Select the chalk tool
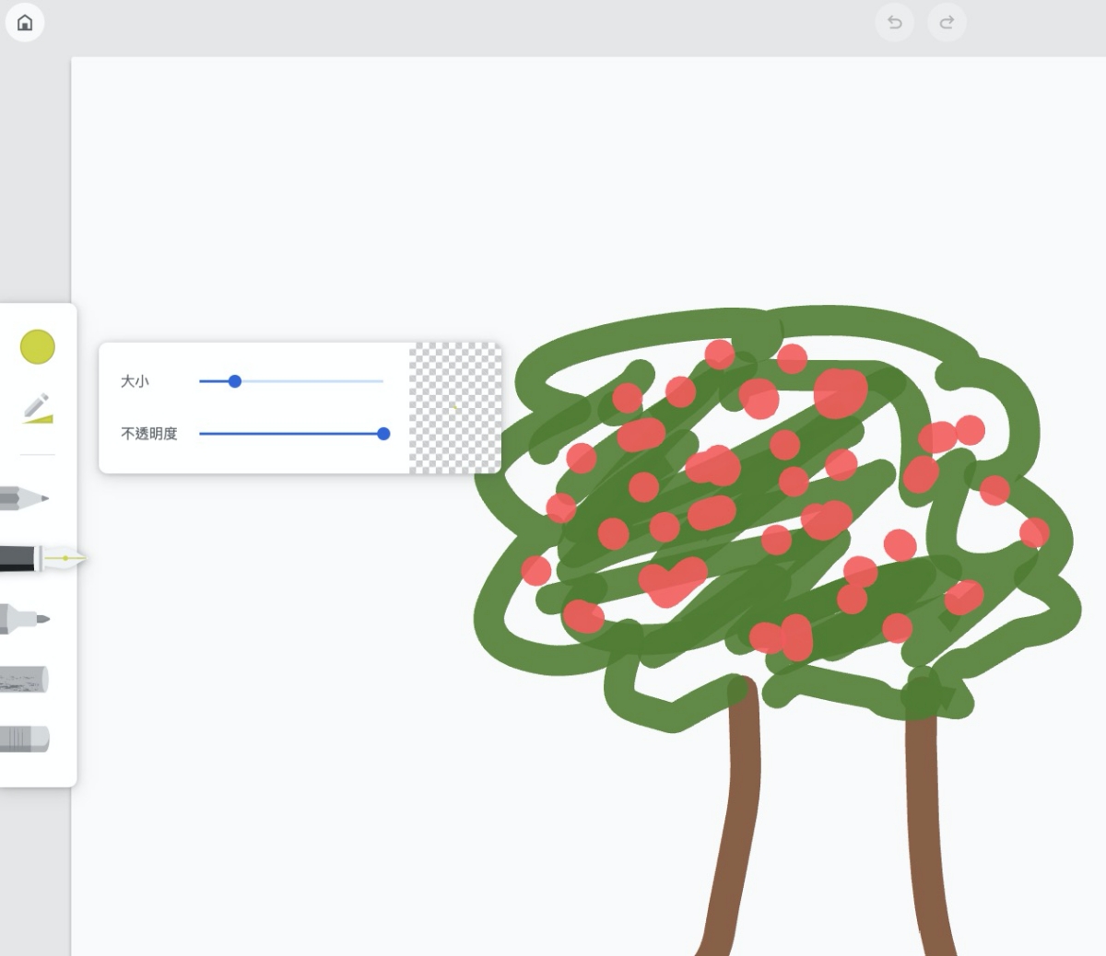 coord(24,680)
